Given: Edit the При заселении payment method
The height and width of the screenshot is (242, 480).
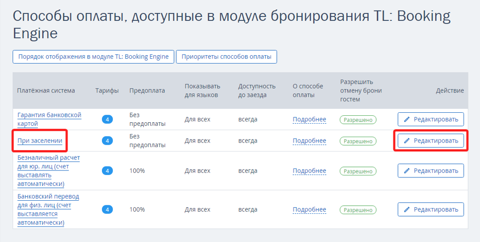Looking at the screenshot, I should click(x=431, y=141).
